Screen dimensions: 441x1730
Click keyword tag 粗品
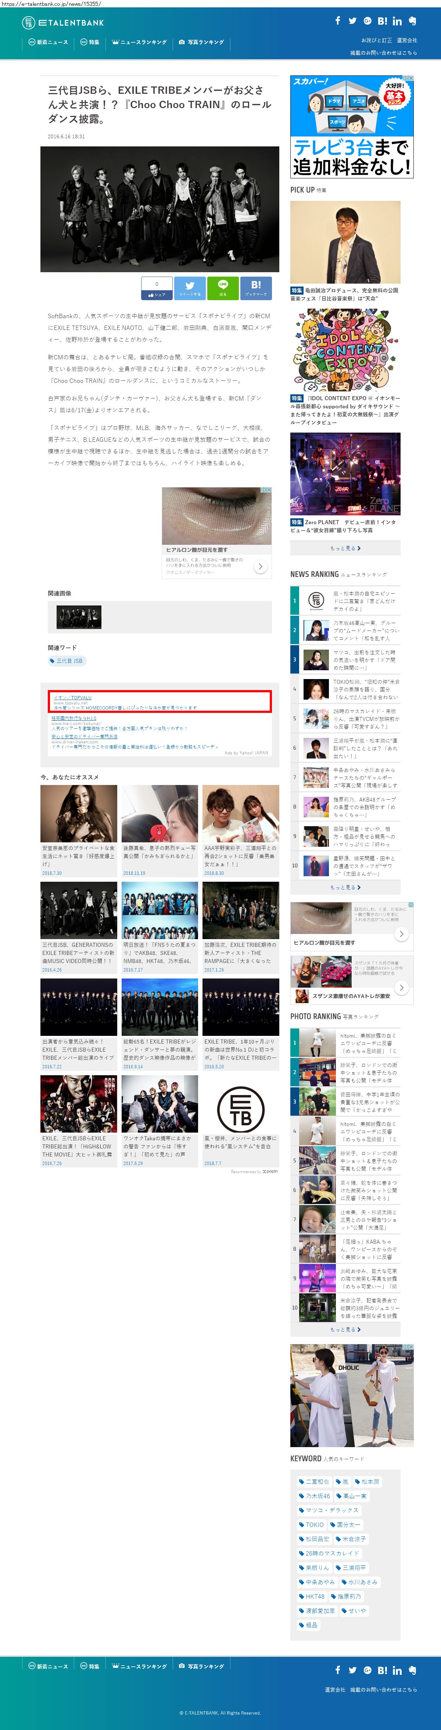308,1625
